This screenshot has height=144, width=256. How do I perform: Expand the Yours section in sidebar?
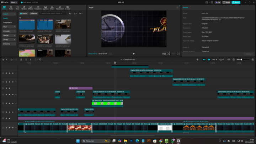[x=9, y=27]
